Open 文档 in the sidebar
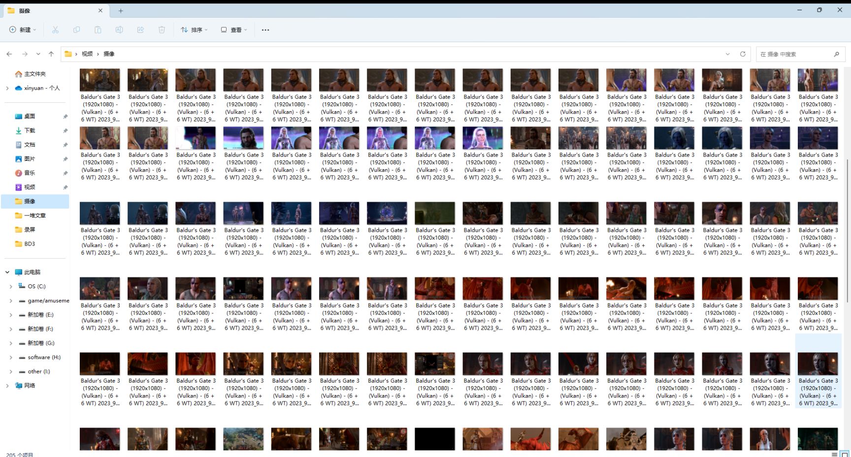Image resolution: width=851 pixels, height=457 pixels. (30, 145)
